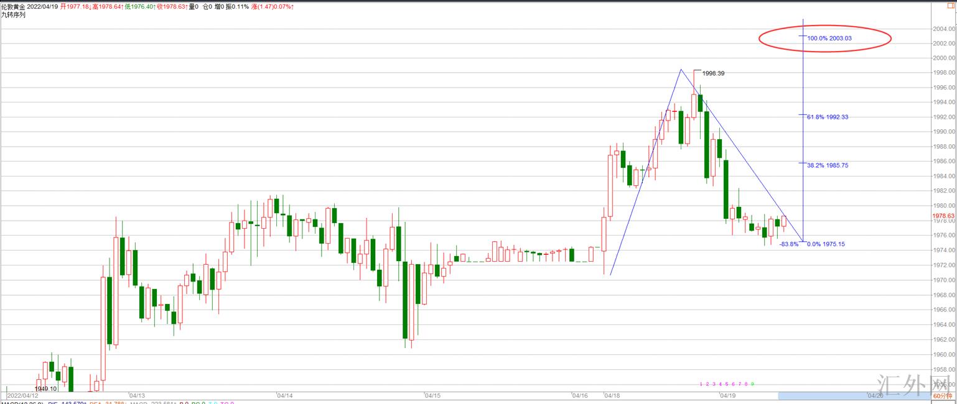Select the 0.0% 1975.15 Fibonacci level
The width and height of the screenshot is (957, 404).
pyautogui.click(x=826, y=244)
